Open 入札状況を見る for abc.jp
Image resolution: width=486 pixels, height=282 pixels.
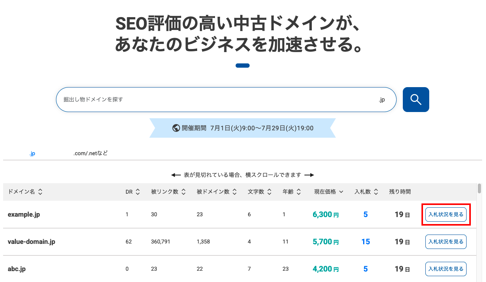[446, 269]
